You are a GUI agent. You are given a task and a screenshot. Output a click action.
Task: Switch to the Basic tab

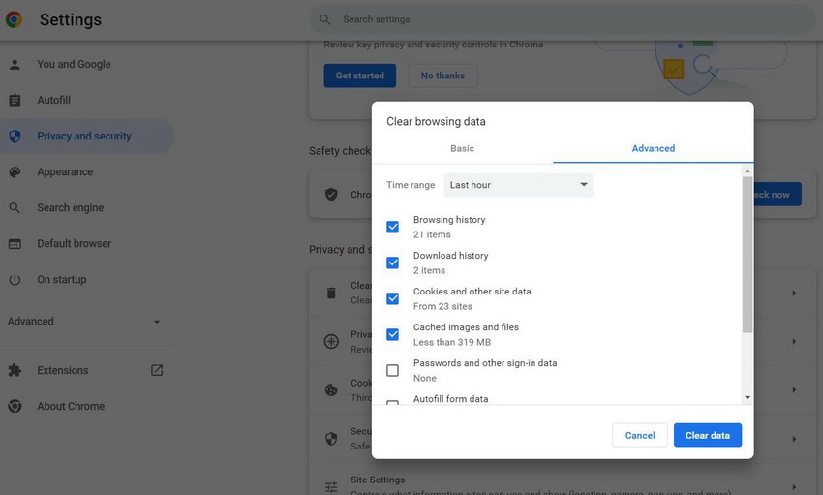pos(462,148)
